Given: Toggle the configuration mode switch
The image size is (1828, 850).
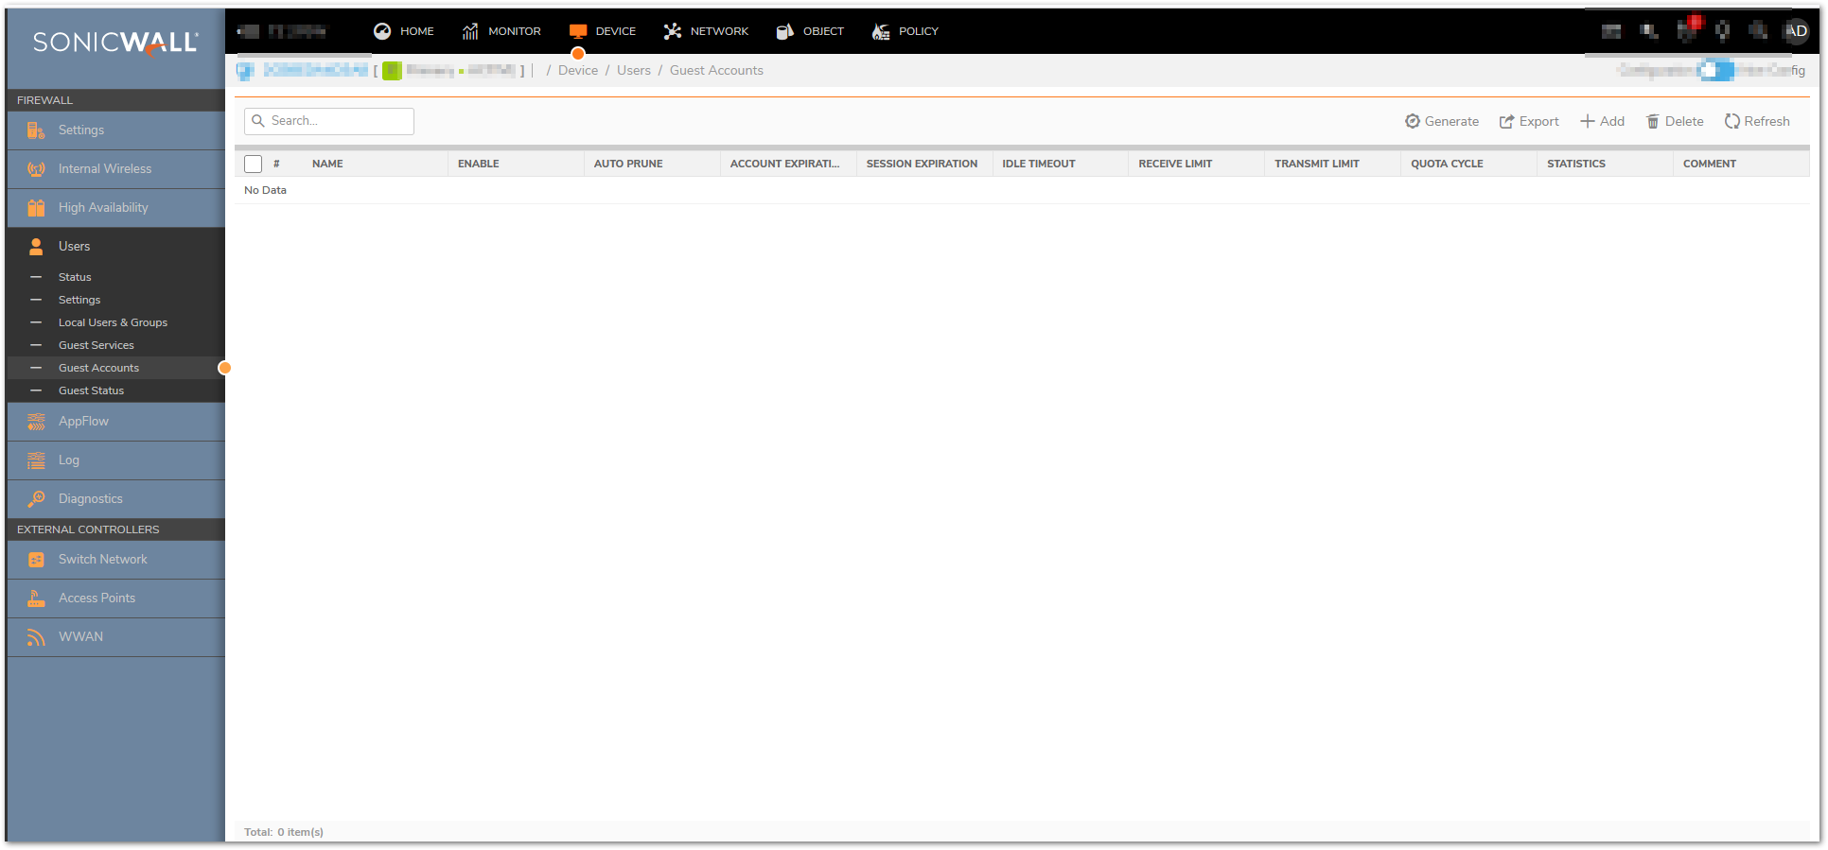Looking at the screenshot, I should click(x=1714, y=70).
